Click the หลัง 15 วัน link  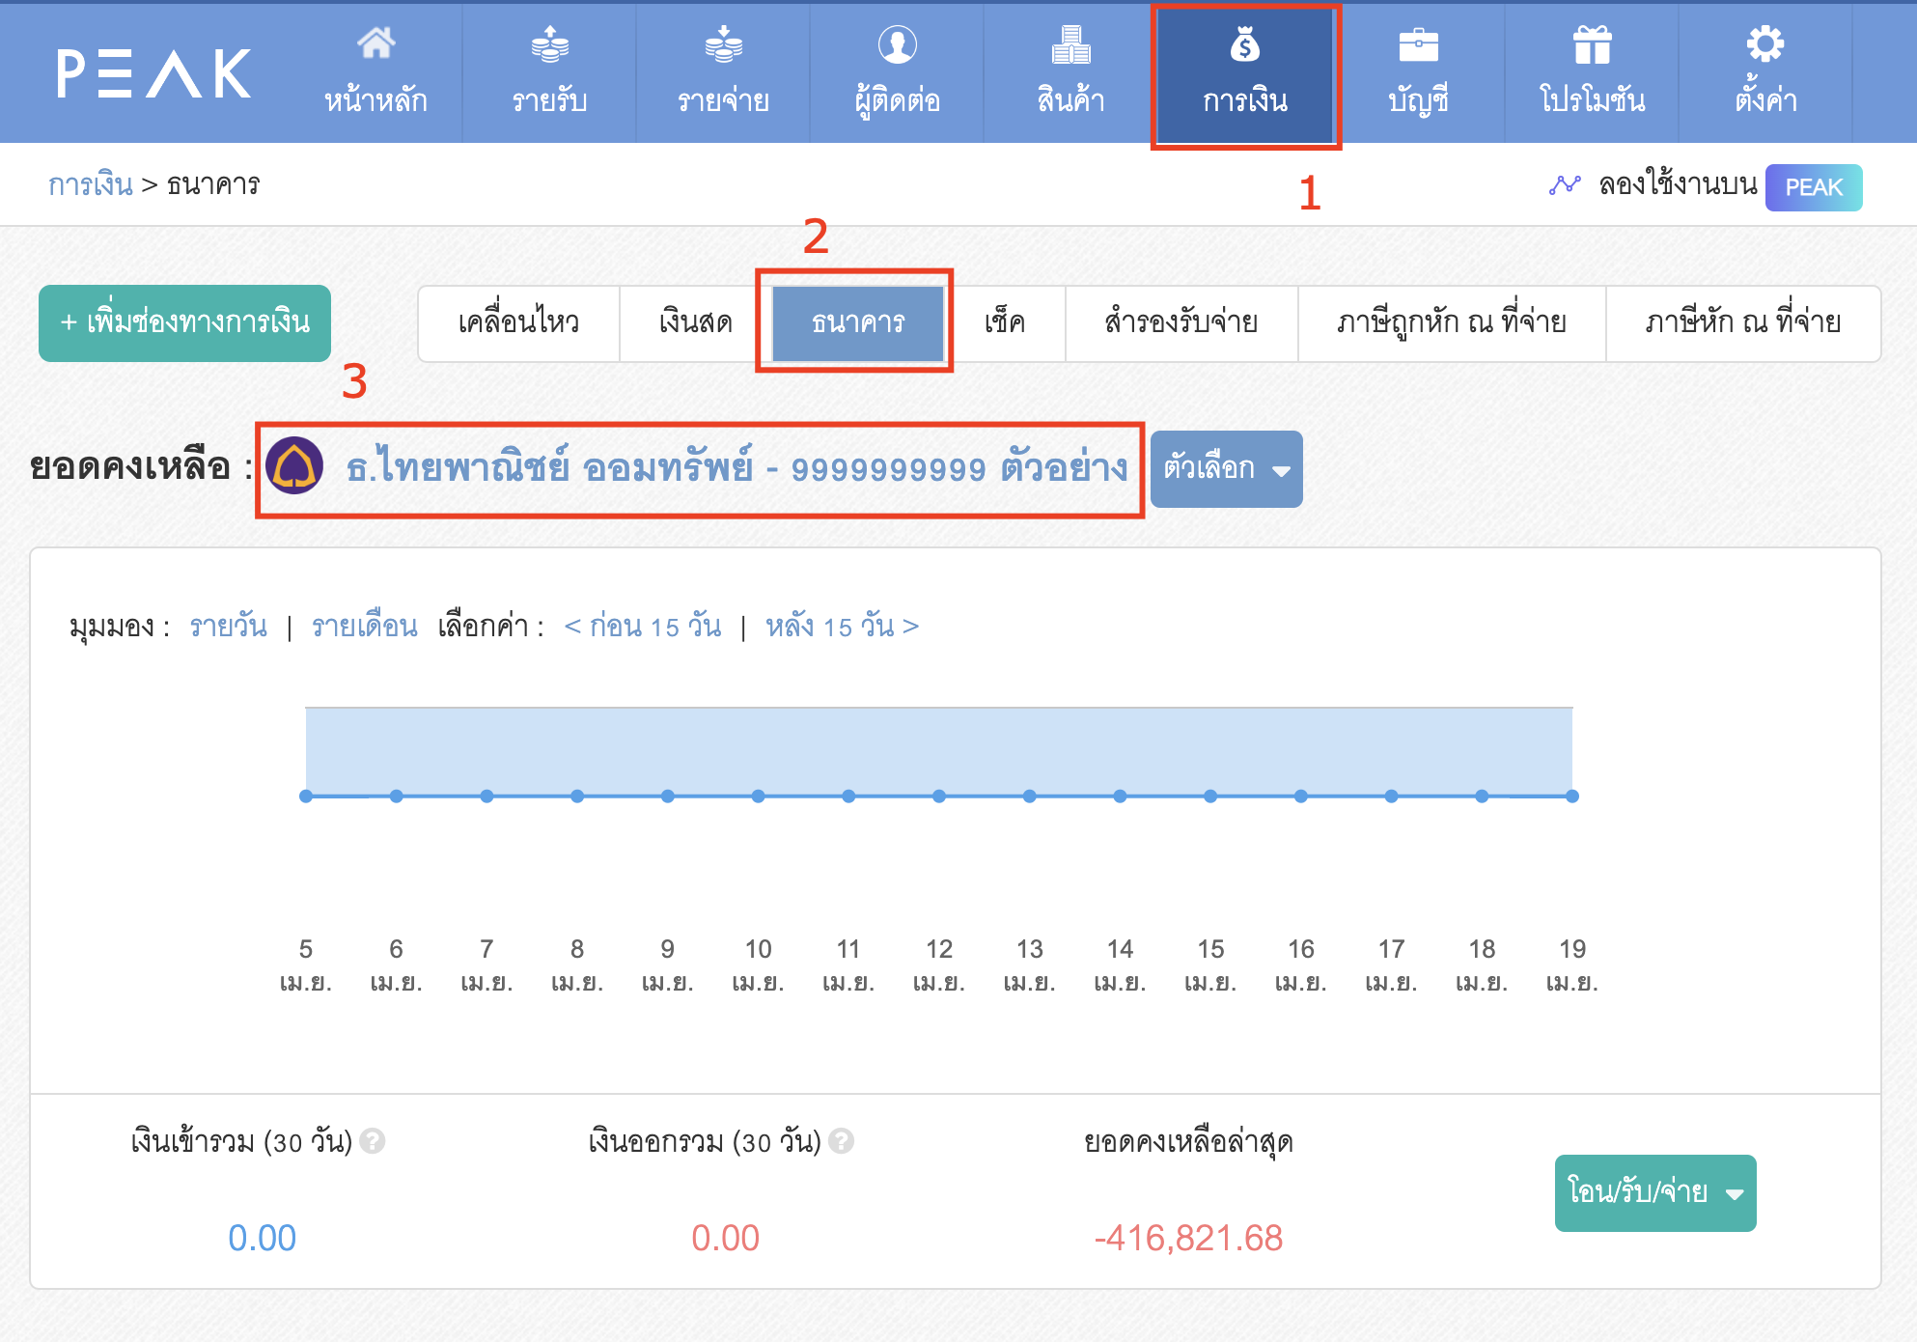(842, 627)
